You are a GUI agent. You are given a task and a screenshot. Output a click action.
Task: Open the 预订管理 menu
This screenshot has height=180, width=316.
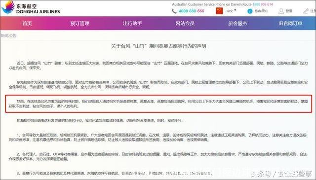click(79, 23)
